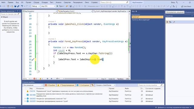Click the source control up-arrow in status bar

click(x=156, y=107)
